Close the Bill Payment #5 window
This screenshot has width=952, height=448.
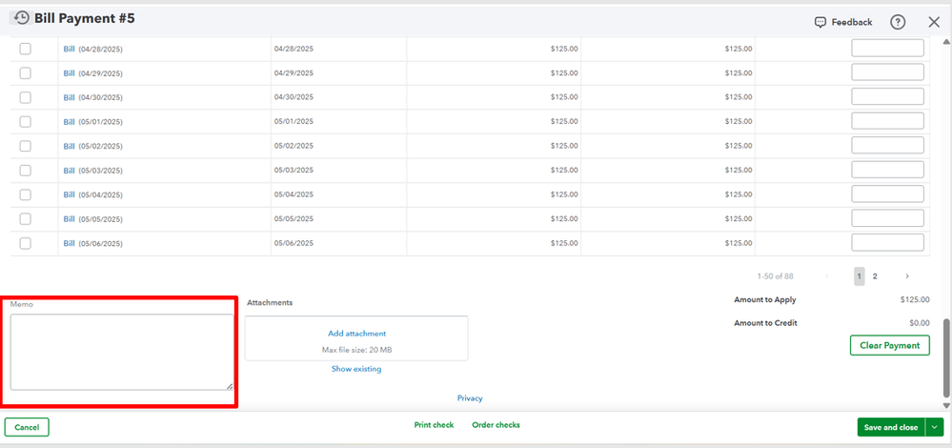934,23
